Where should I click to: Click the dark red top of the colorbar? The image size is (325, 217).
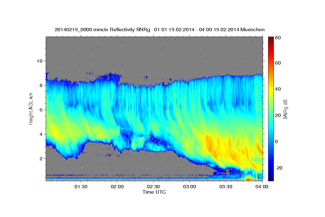[x=271, y=39]
